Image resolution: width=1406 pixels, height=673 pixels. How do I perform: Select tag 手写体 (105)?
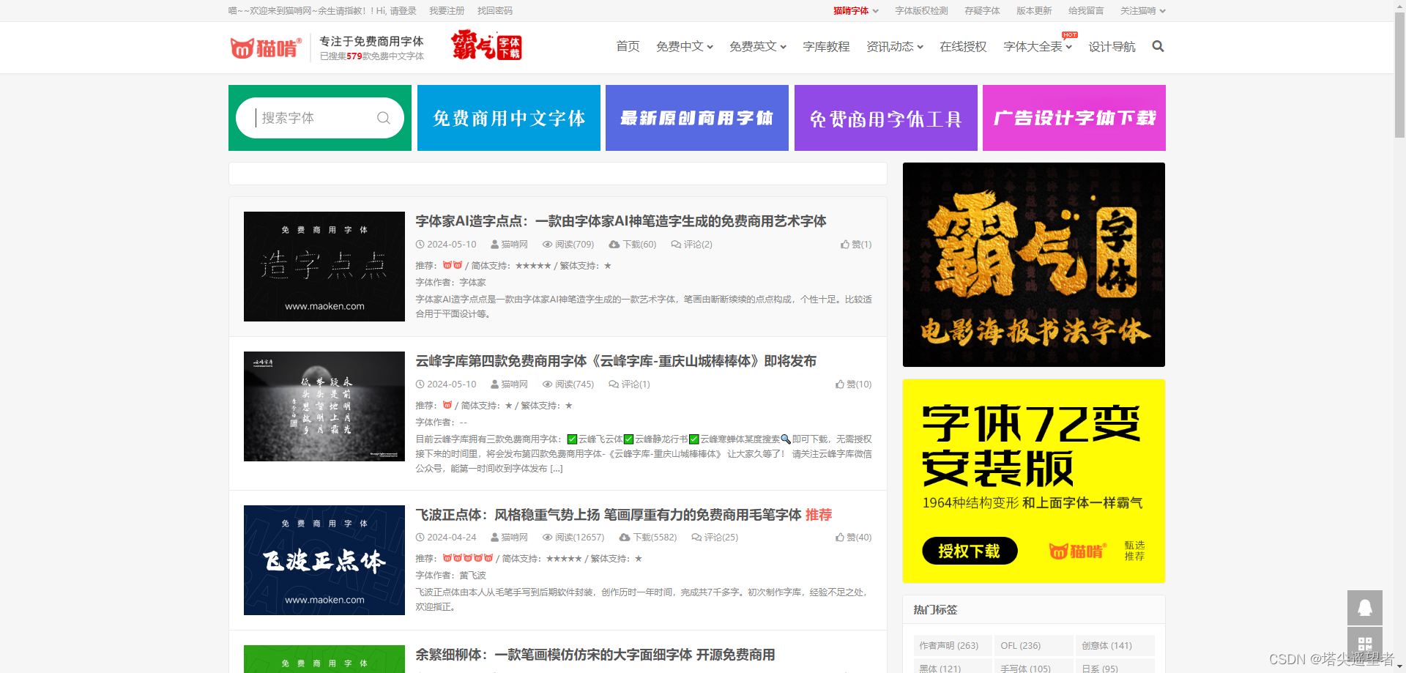(x=1034, y=667)
